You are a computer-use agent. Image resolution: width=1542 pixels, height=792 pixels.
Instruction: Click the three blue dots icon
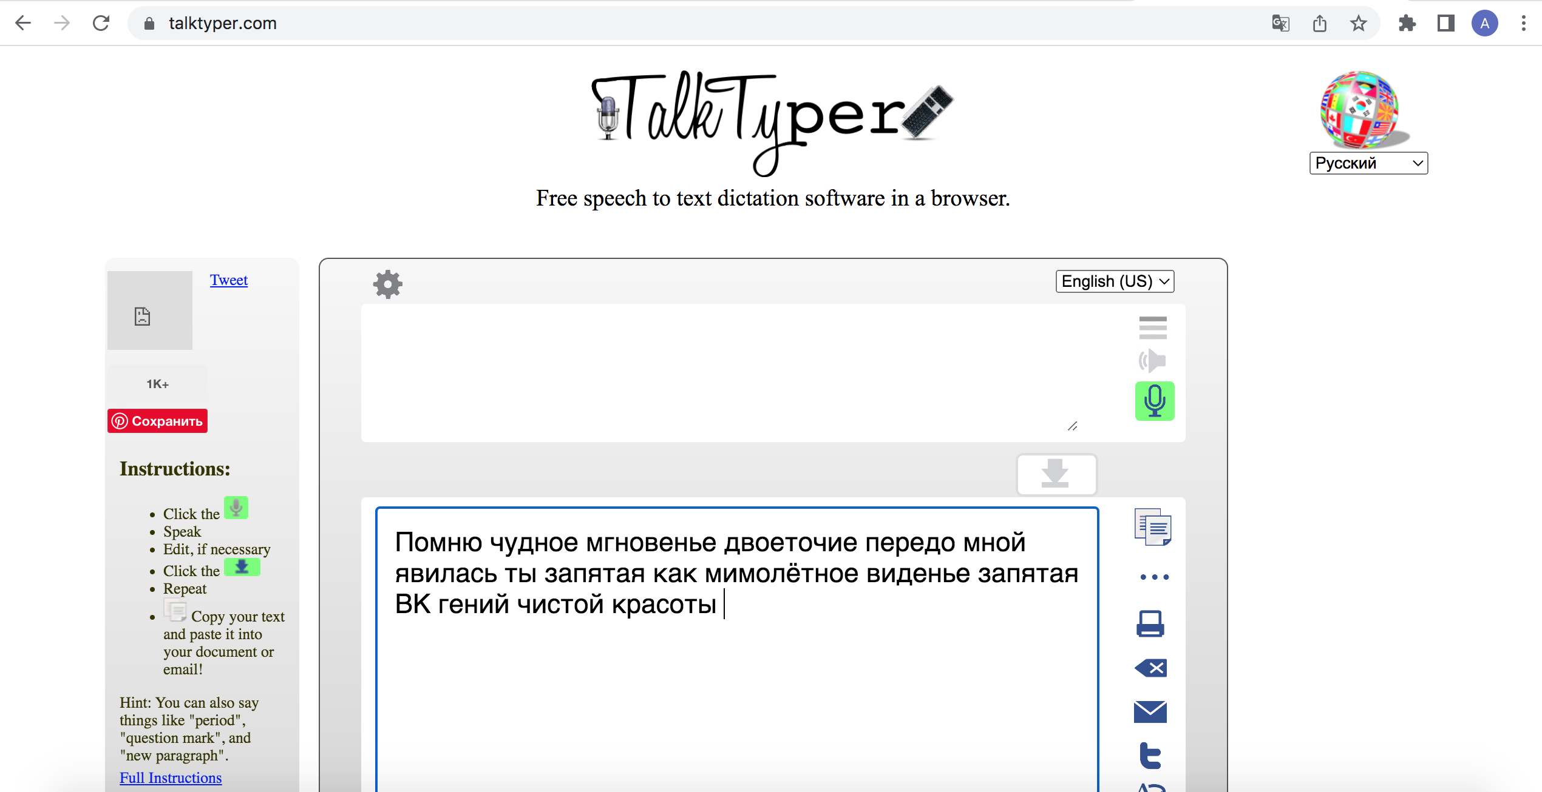[1154, 577]
